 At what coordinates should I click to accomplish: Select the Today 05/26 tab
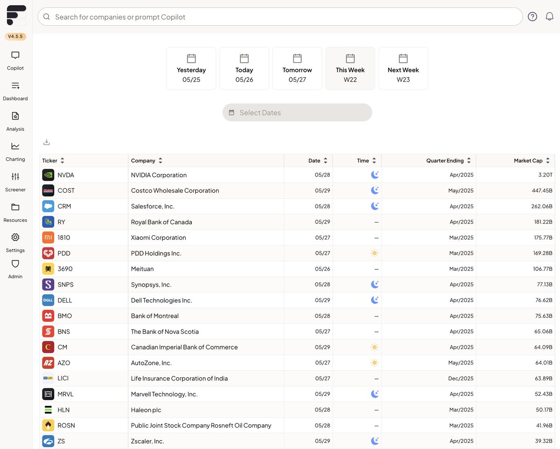[x=244, y=68]
